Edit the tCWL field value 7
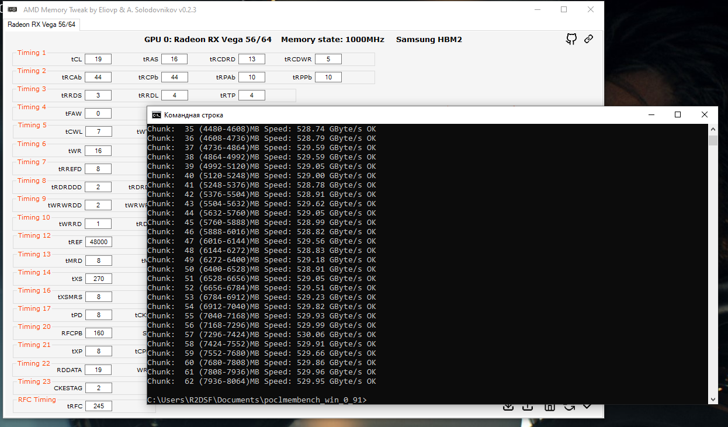728x427 pixels. pos(98,132)
